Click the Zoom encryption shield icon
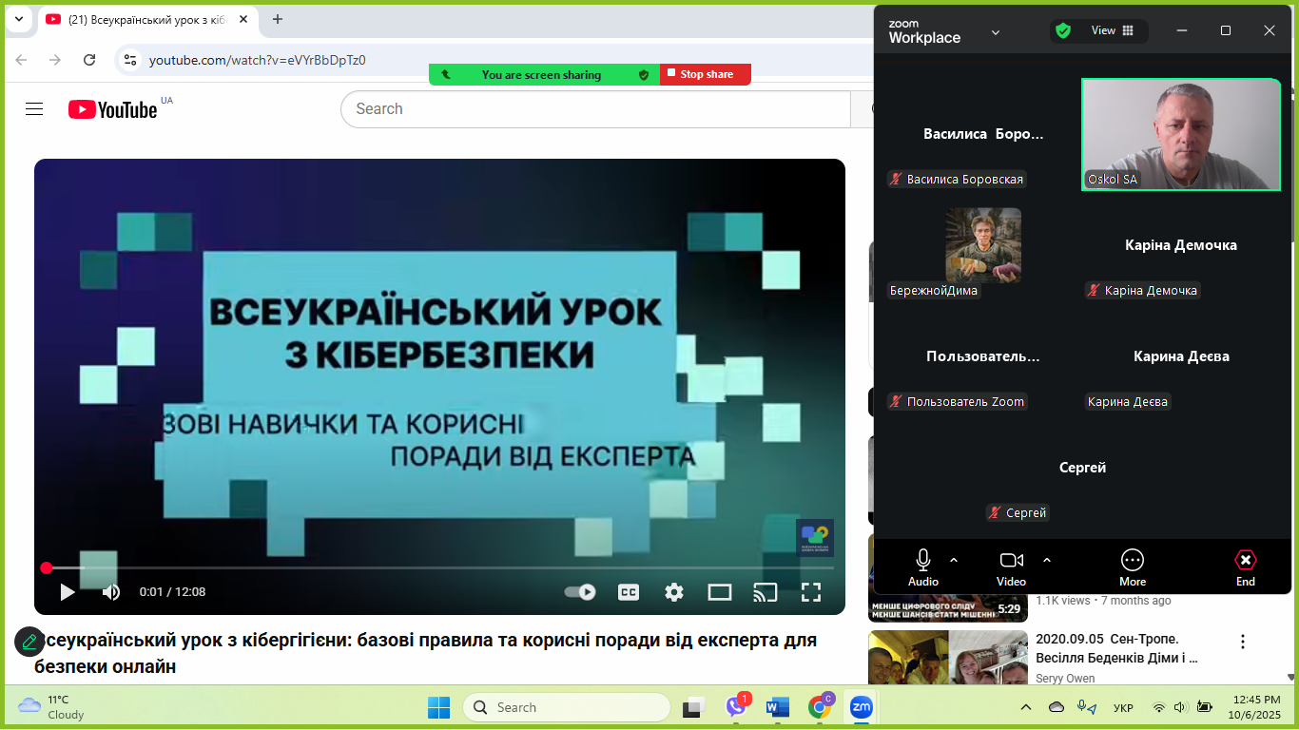Image resolution: width=1299 pixels, height=730 pixels. click(1063, 30)
